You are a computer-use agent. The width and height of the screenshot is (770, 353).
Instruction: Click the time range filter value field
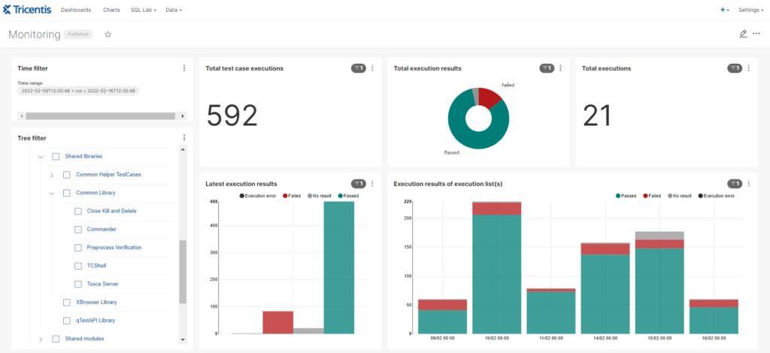(x=78, y=91)
